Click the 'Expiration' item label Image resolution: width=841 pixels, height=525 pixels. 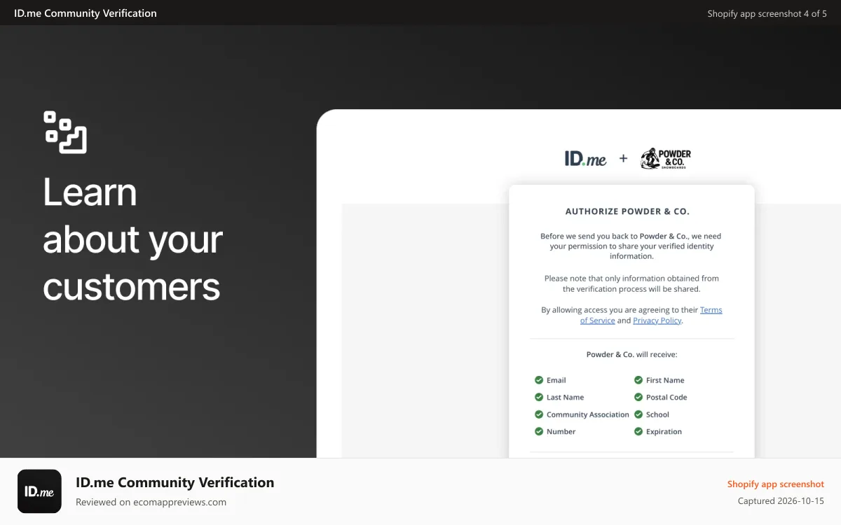click(664, 432)
